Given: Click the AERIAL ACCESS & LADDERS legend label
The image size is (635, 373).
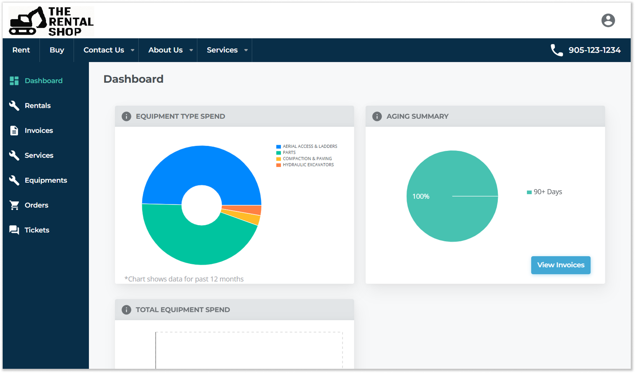Looking at the screenshot, I should tap(310, 147).
